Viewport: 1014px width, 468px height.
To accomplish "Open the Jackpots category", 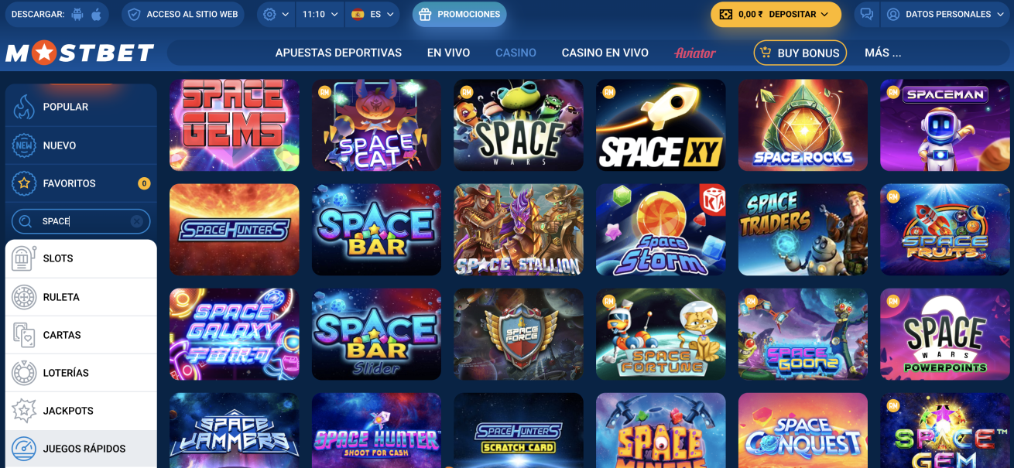I will tap(81, 411).
